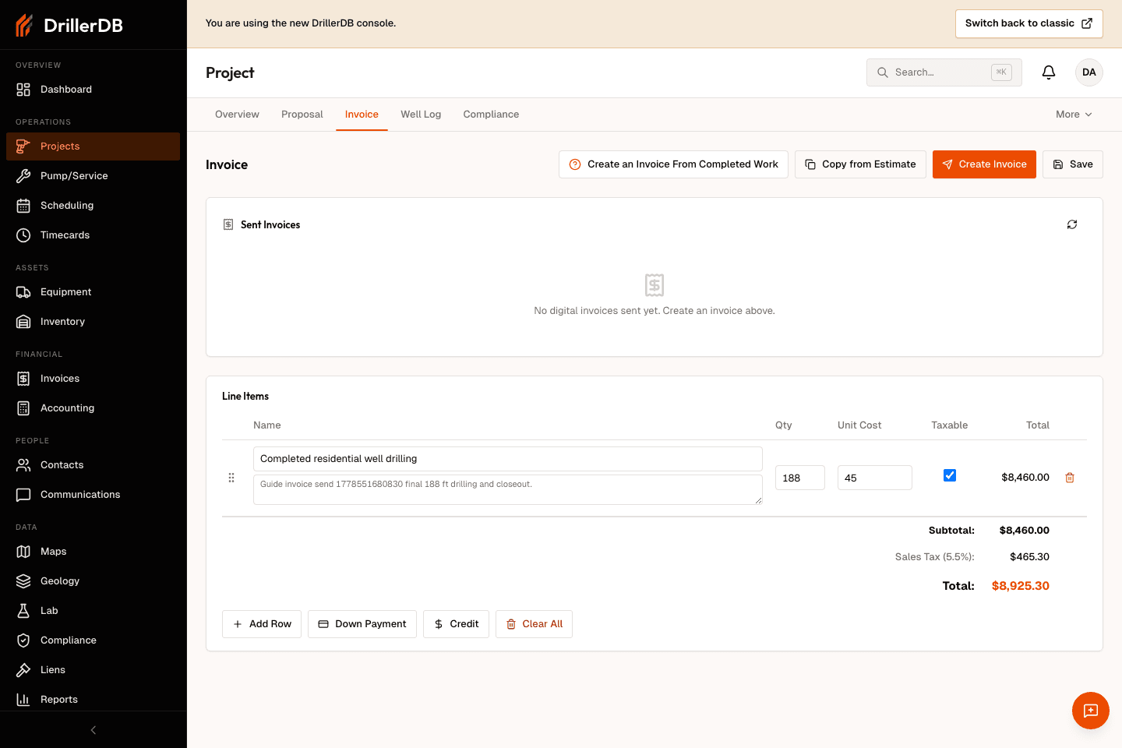
Task: Refresh the Sent Invoices list
Action: coord(1072,224)
